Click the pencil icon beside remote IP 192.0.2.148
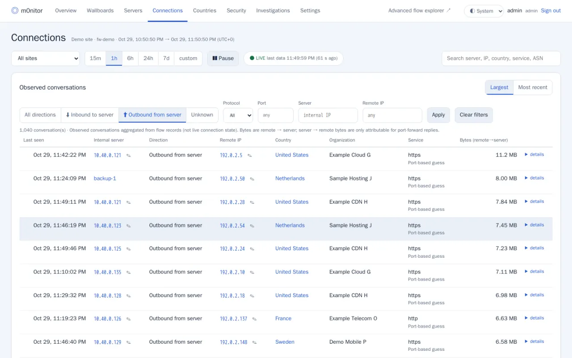Screen dimensions: 572x358 (x=254, y=342)
